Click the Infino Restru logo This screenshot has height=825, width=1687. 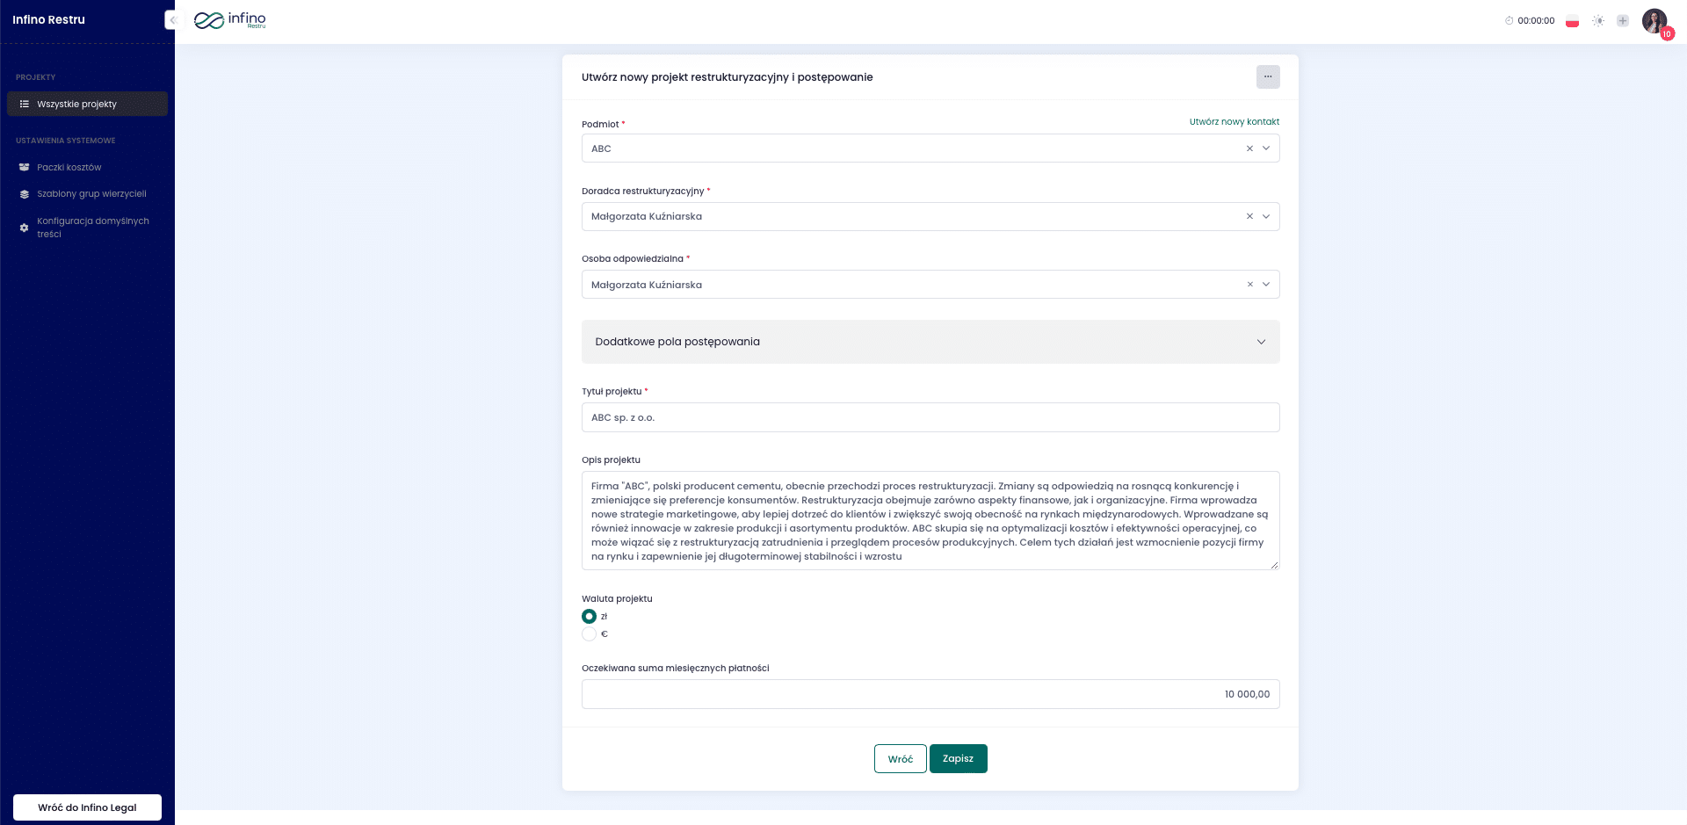click(x=229, y=20)
